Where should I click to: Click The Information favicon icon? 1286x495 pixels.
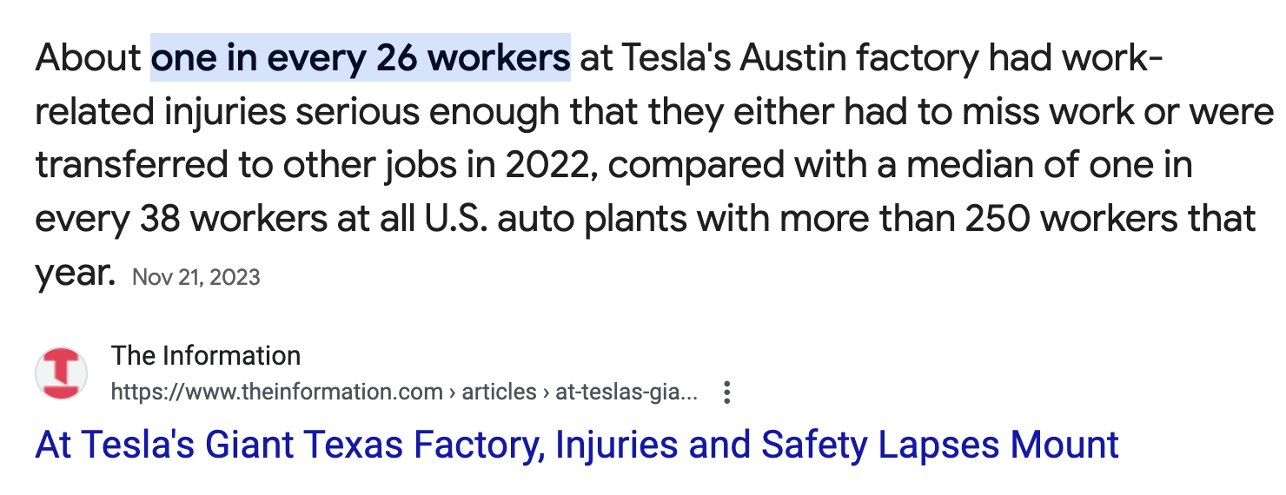[x=61, y=373]
